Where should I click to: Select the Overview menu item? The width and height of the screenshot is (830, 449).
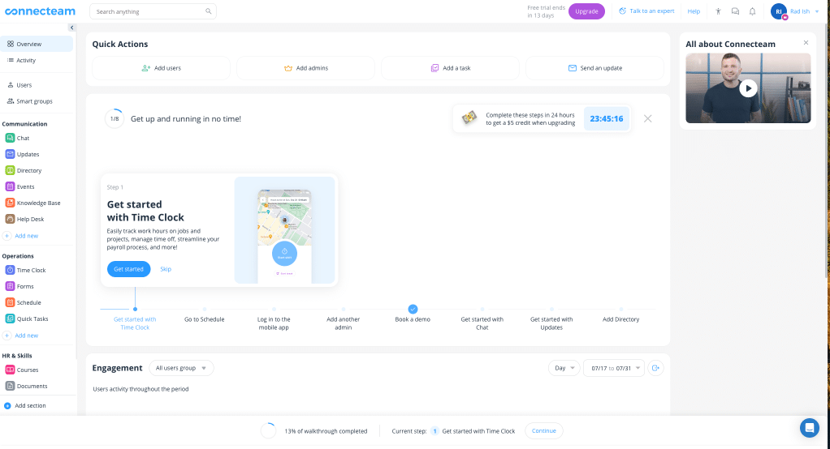pos(37,44)
